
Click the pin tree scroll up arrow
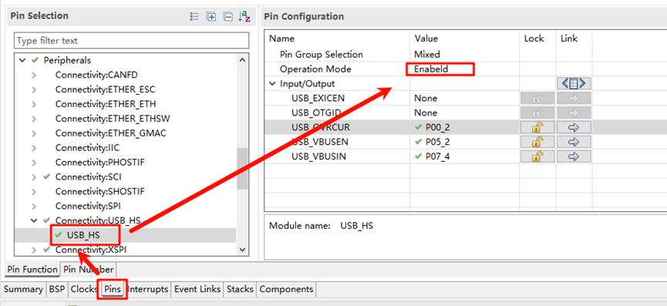coord(242,60)
